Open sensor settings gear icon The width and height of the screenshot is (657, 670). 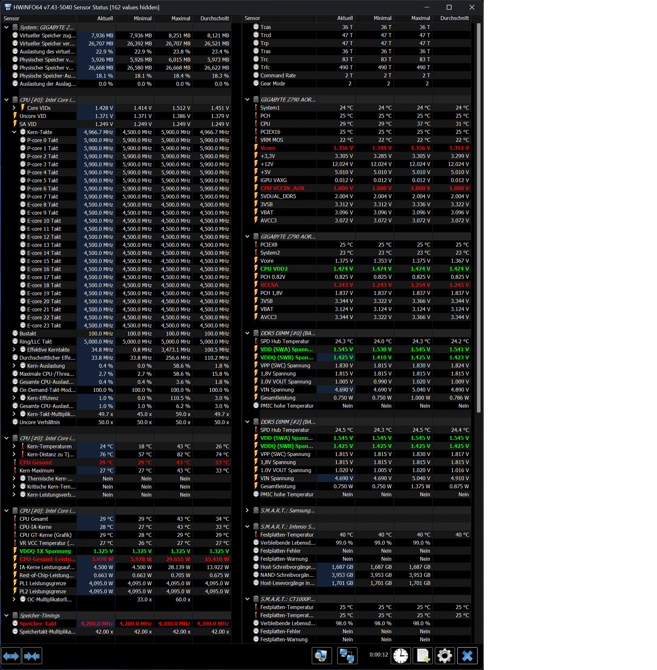click(445, 655)
